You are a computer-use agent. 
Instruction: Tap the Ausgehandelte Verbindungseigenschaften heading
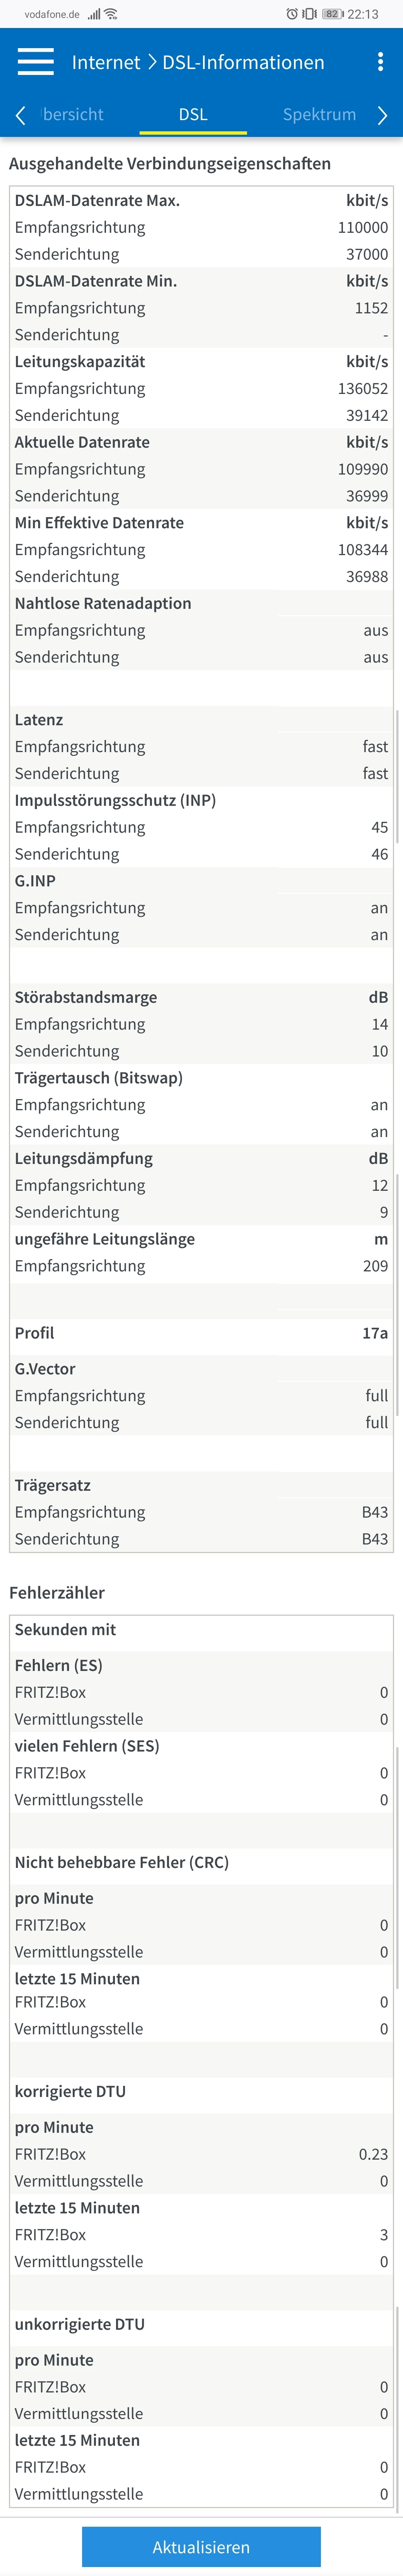pos(170,163)
